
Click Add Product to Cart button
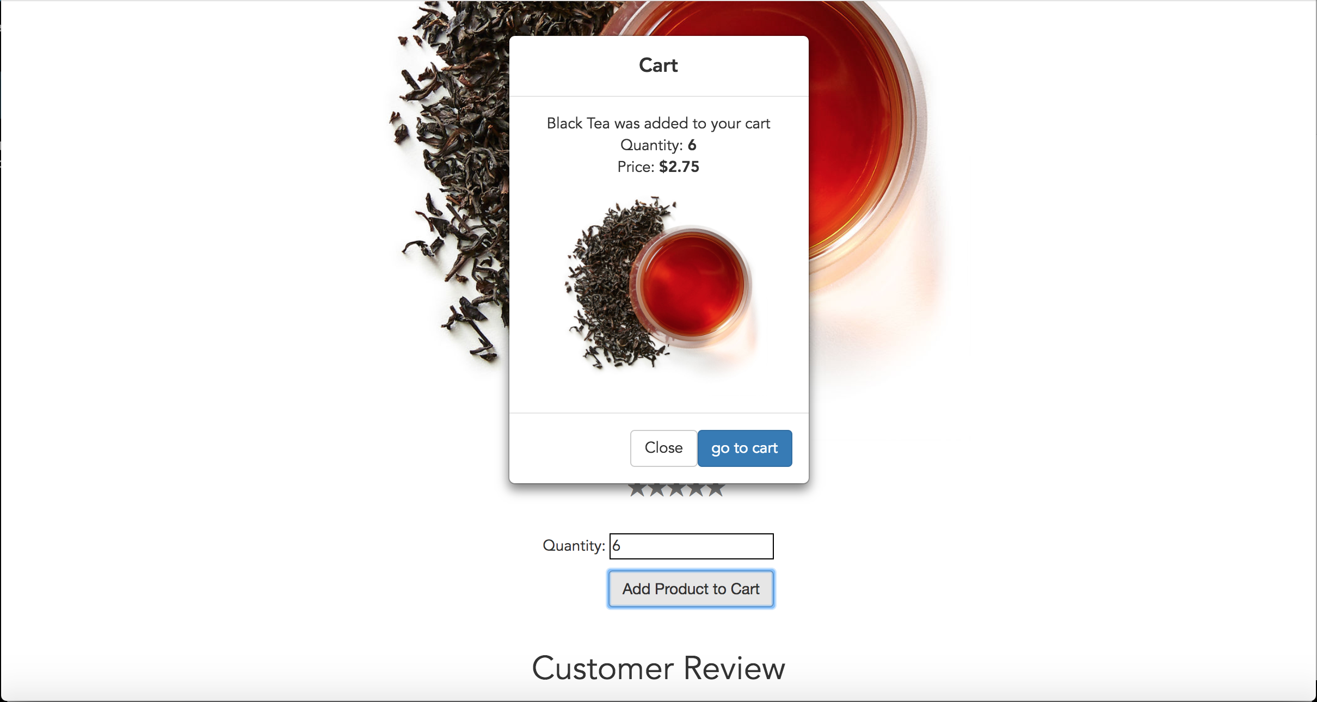691,589
